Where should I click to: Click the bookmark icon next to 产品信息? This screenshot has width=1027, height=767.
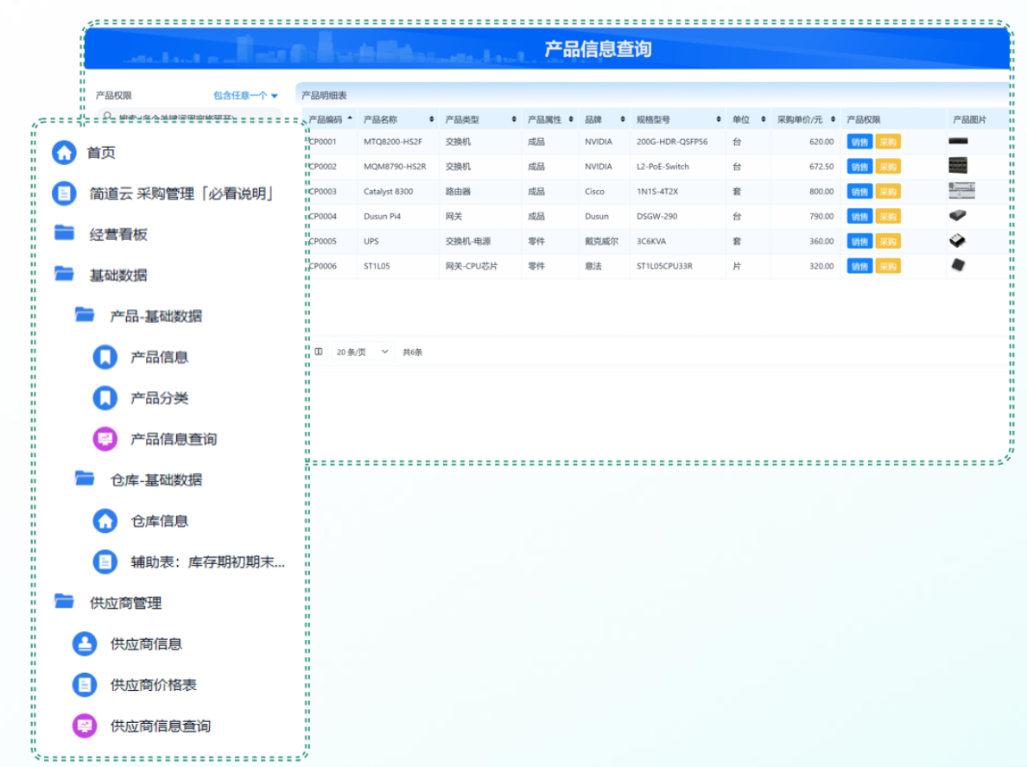[x=105, y=357]
